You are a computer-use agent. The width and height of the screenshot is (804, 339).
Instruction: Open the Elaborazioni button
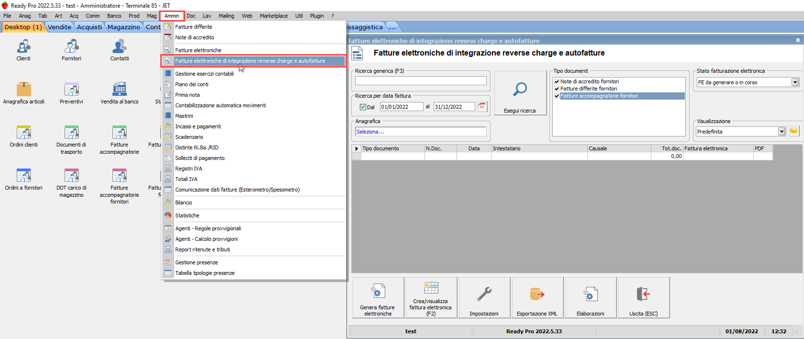tap(590, 297)
